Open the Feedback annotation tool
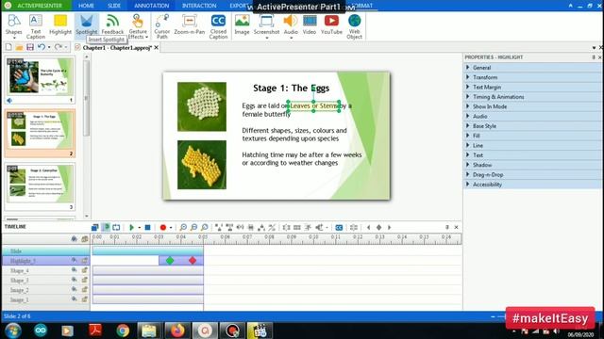The height and width of the screenshot is (339, 604). pyautogui.click(x=112, y=25)
